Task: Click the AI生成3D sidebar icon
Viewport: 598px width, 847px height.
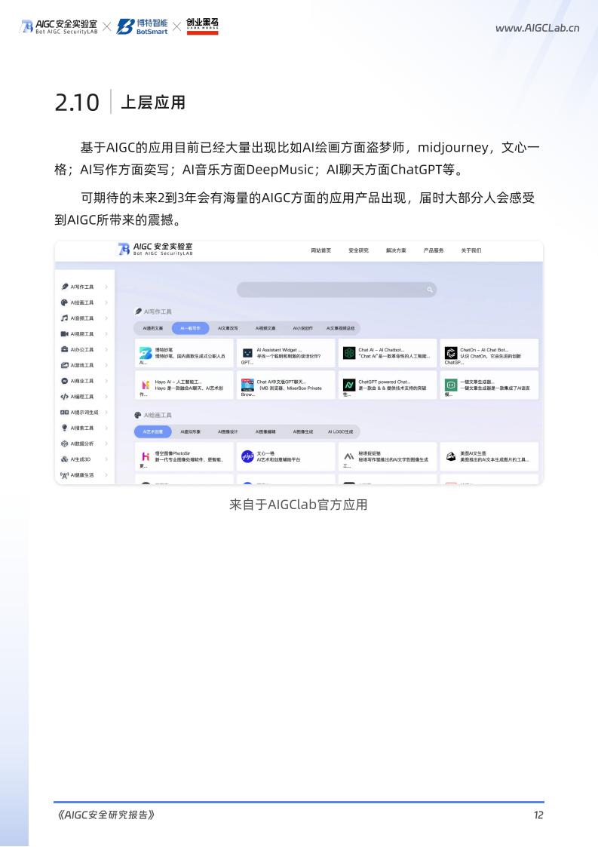Action: (x=65, y=459)
